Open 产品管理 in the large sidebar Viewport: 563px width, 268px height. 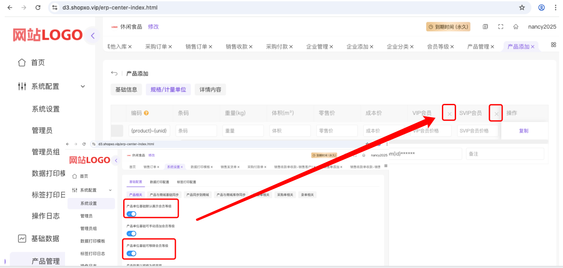pyautogui.click(x=46, y=261)
